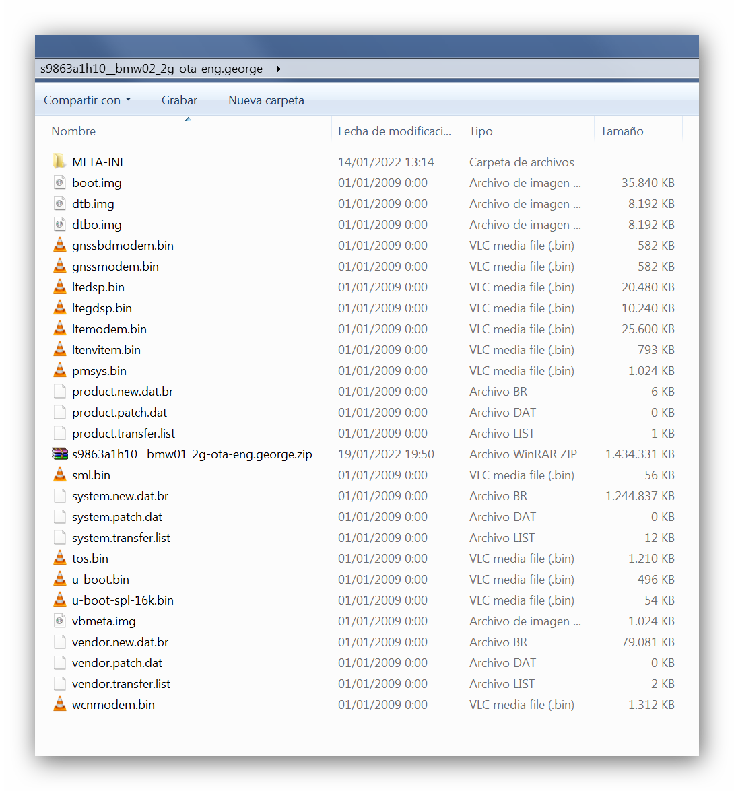Image resolution: width=734 pixels, height=791 pixels.
Task: Select the WinRAR icon of the zip archive
Action: click(59, 454)
